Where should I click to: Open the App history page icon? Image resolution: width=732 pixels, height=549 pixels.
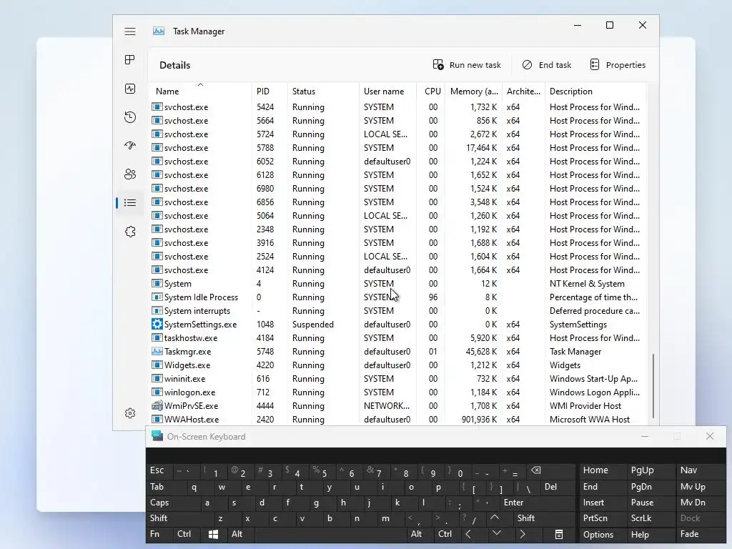[130, 117]
